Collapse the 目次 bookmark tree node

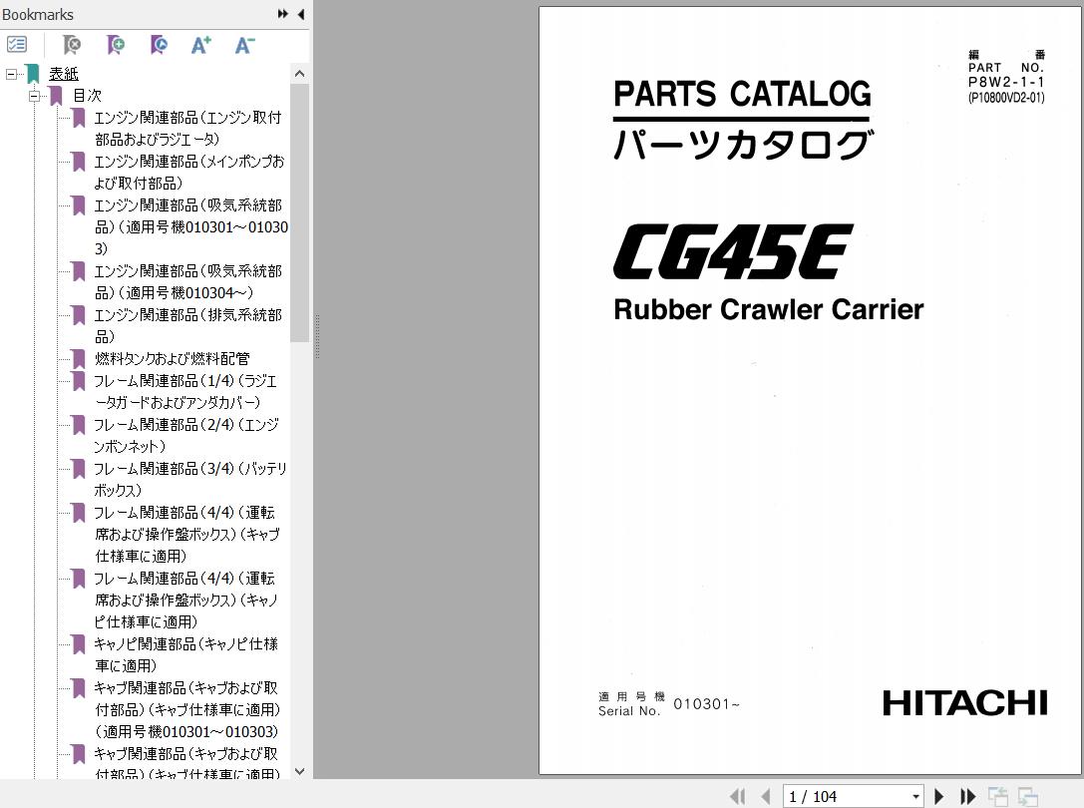tap(34, 96)
